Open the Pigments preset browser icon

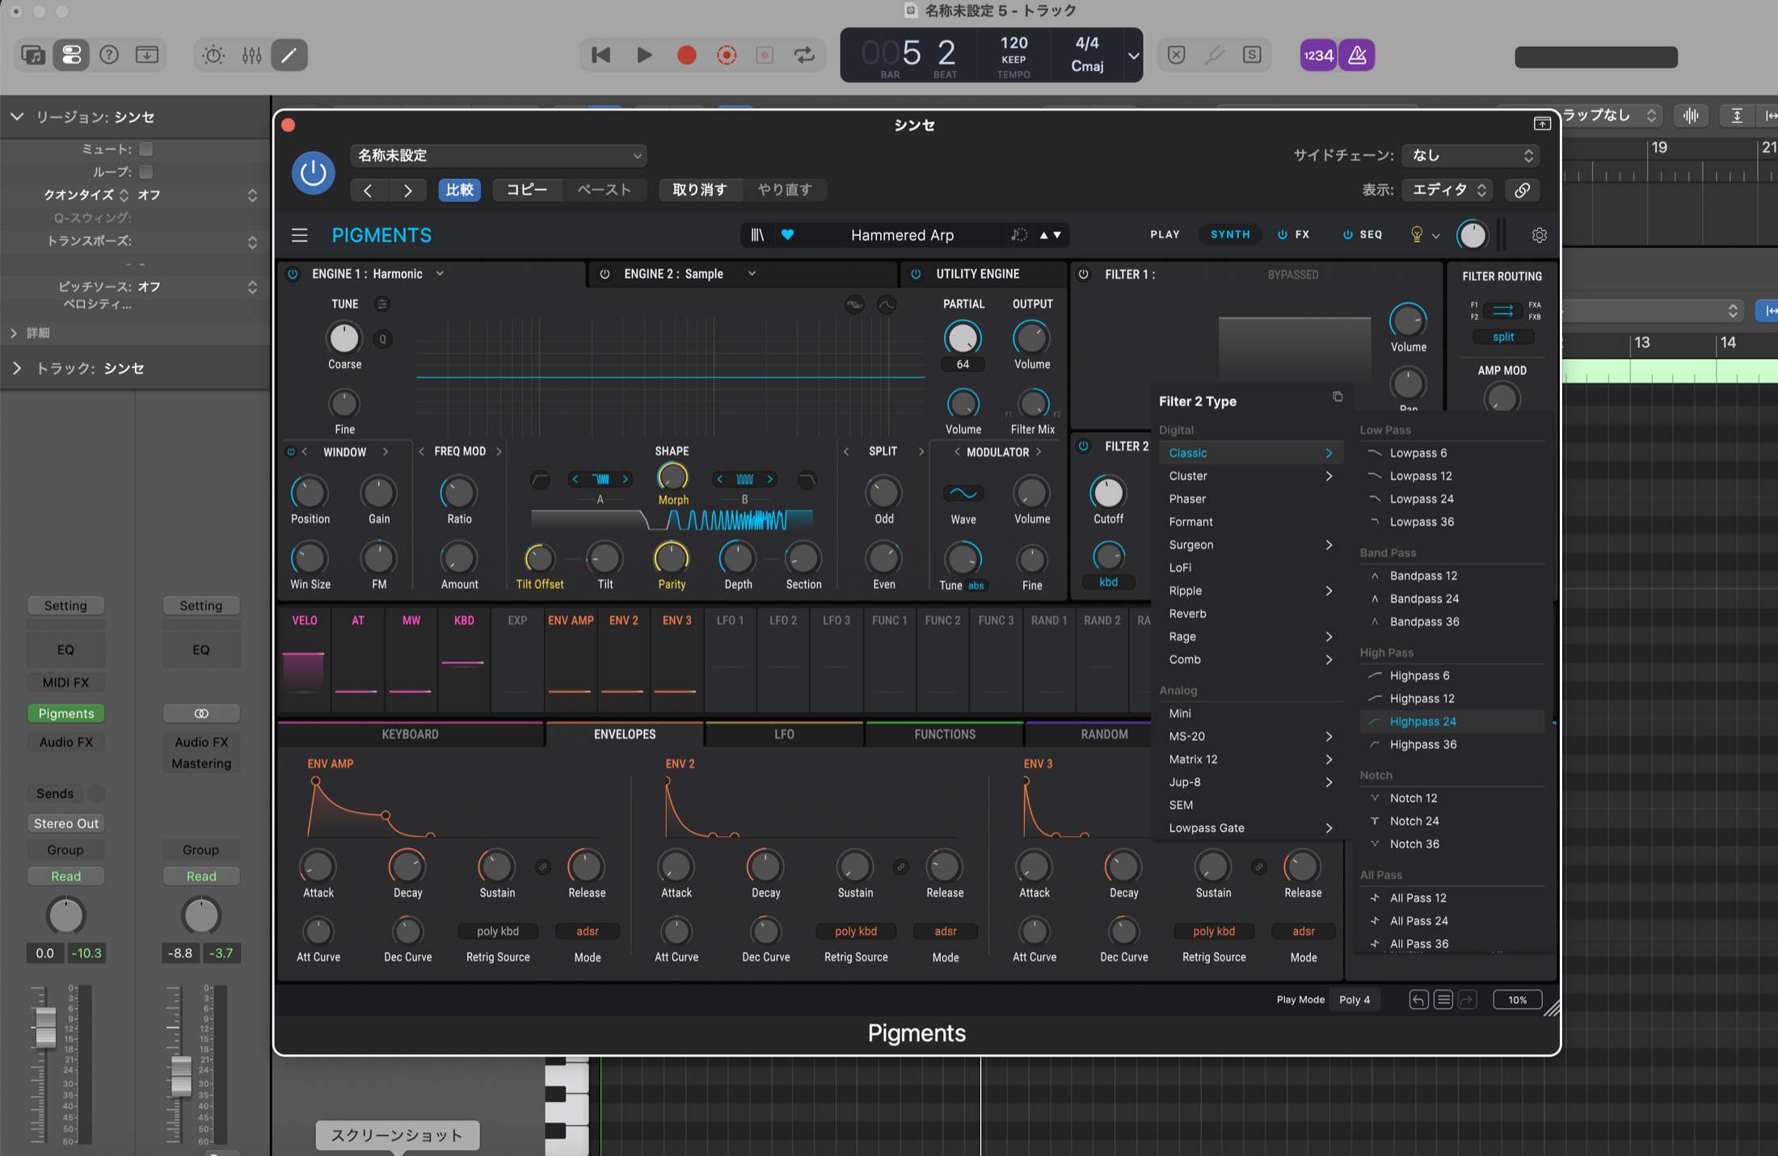tap(757, 235)
